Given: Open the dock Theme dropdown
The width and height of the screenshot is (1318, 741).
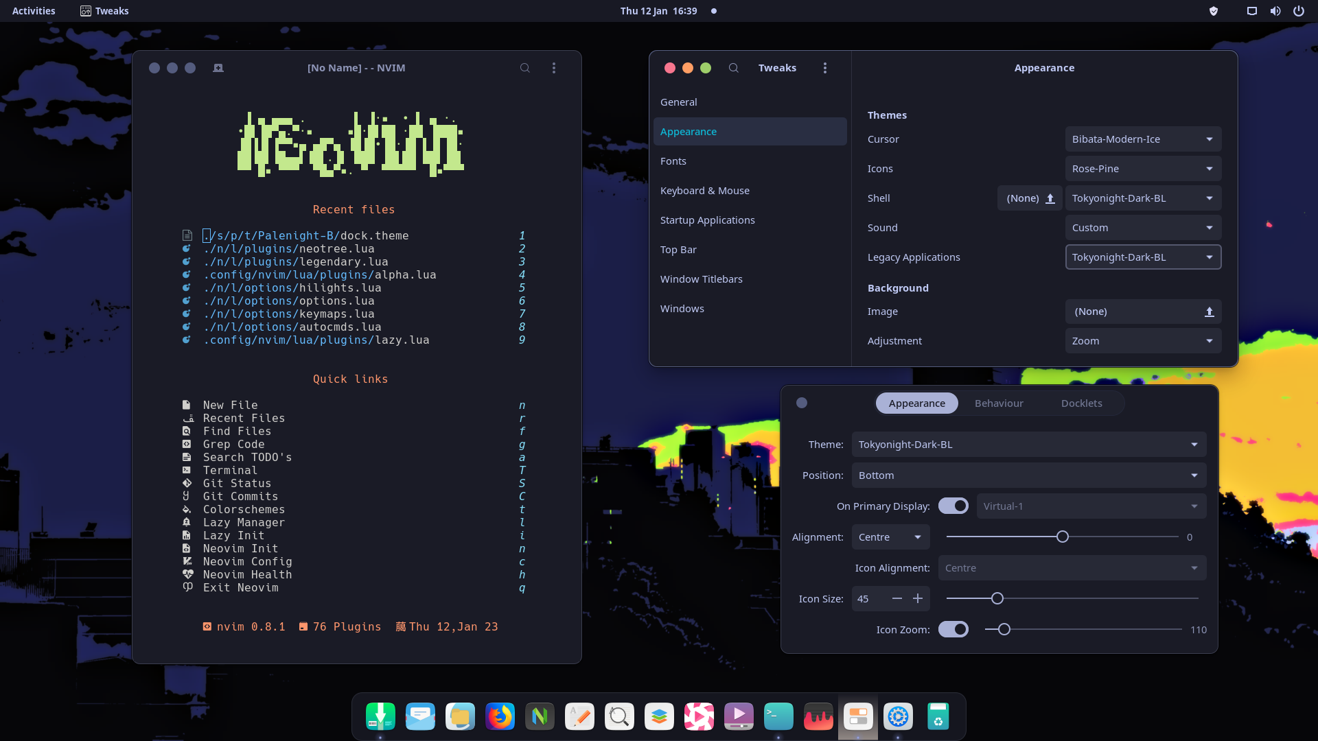Looking at the screenshot, I should (x=1028, y=445).
